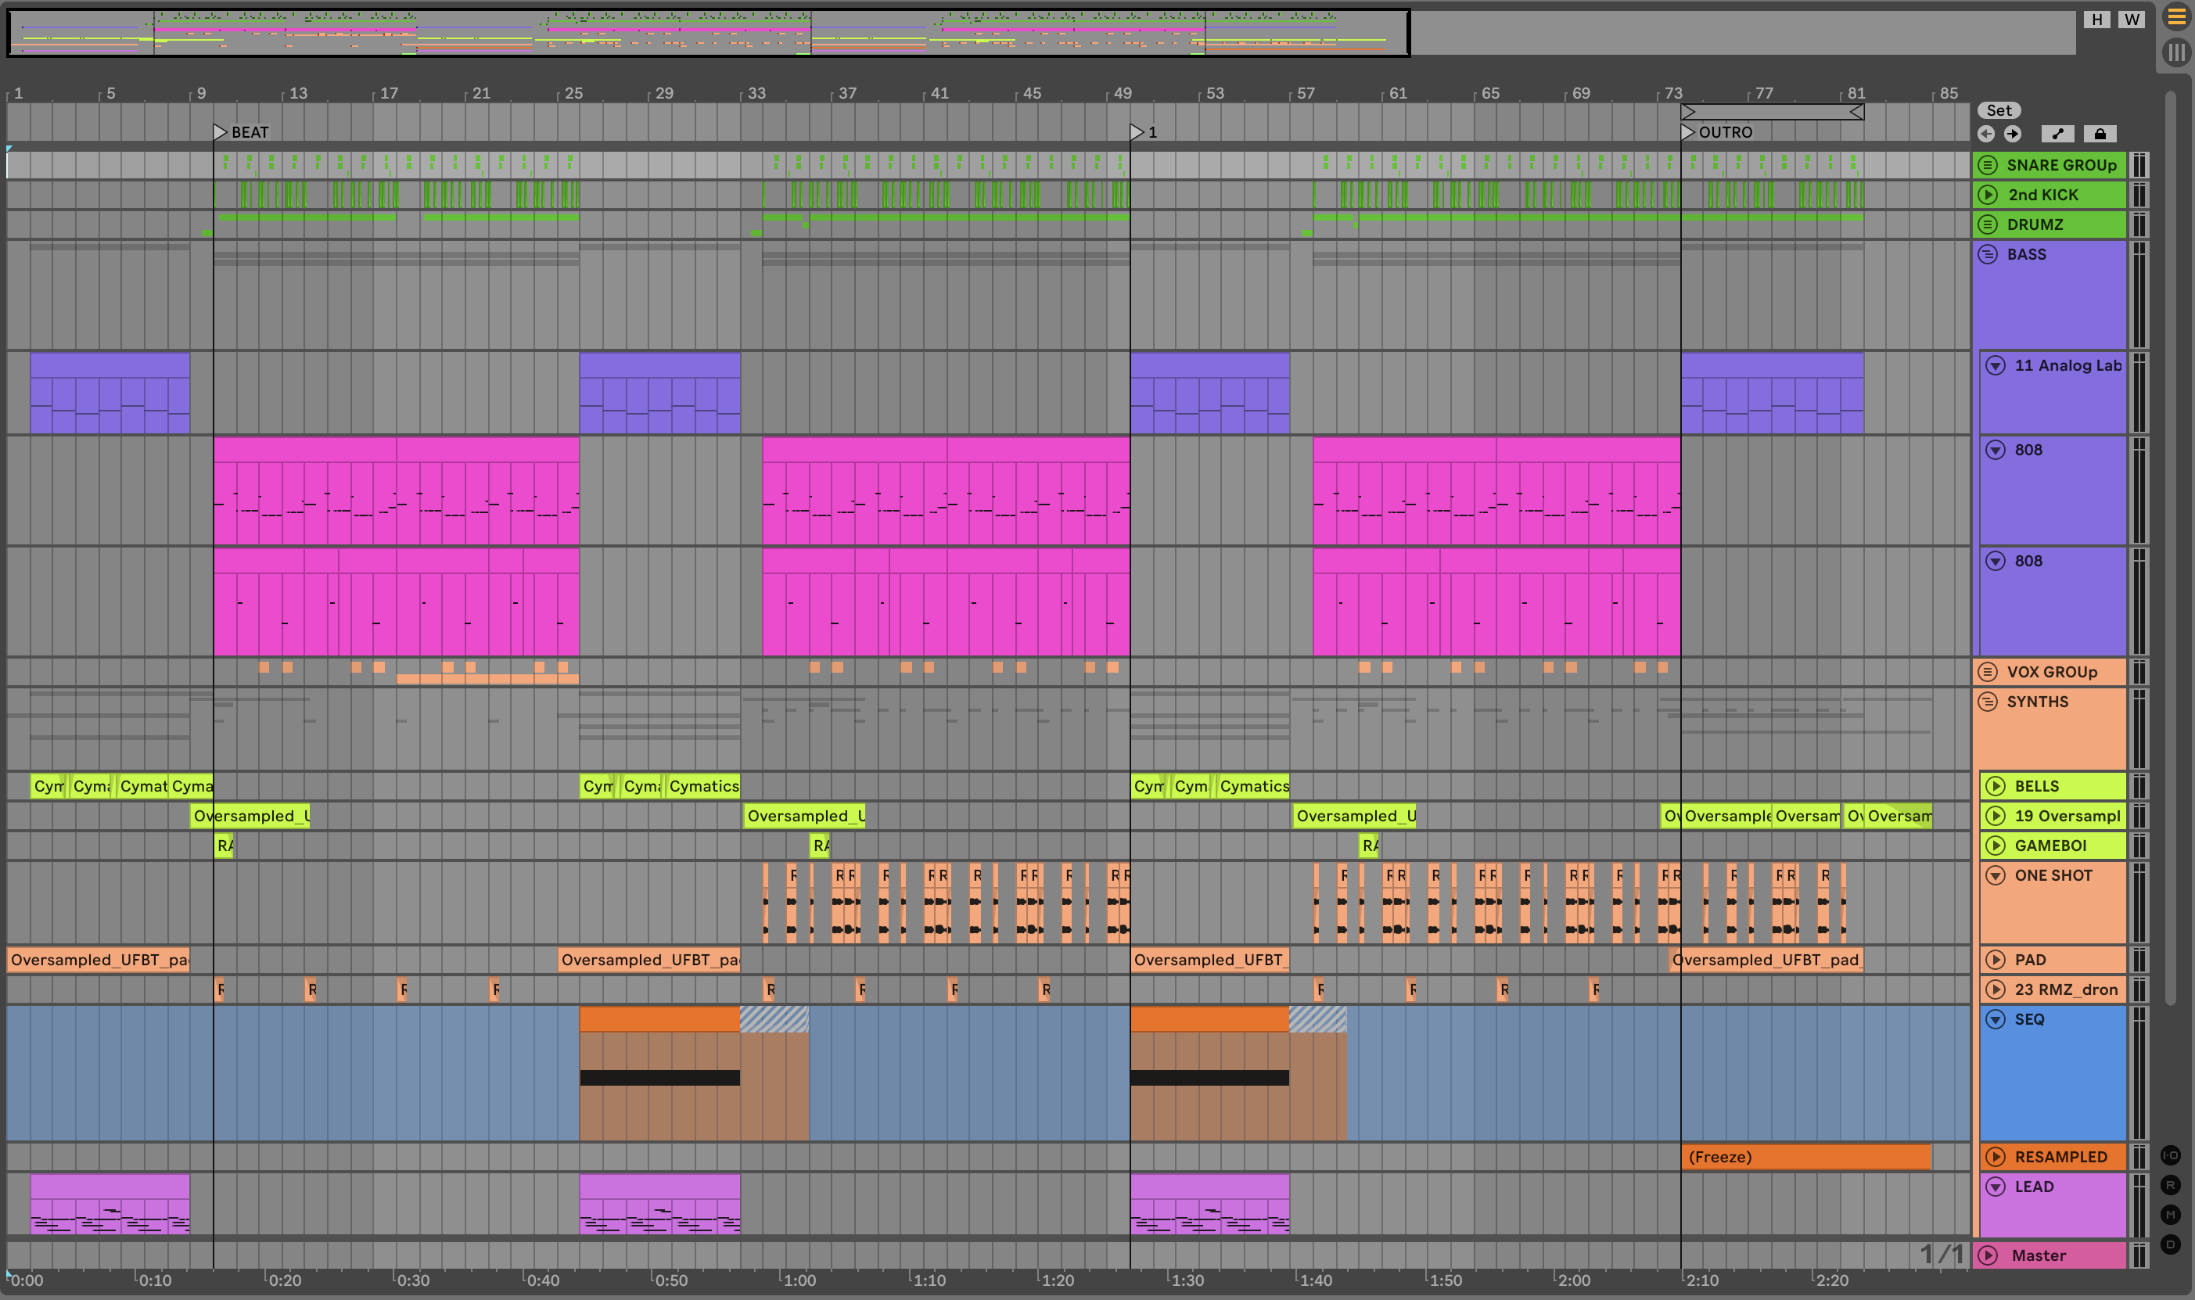Click the Lock Envelopes padlock icon
2195x1300 pixels.
coord(2100,134)
